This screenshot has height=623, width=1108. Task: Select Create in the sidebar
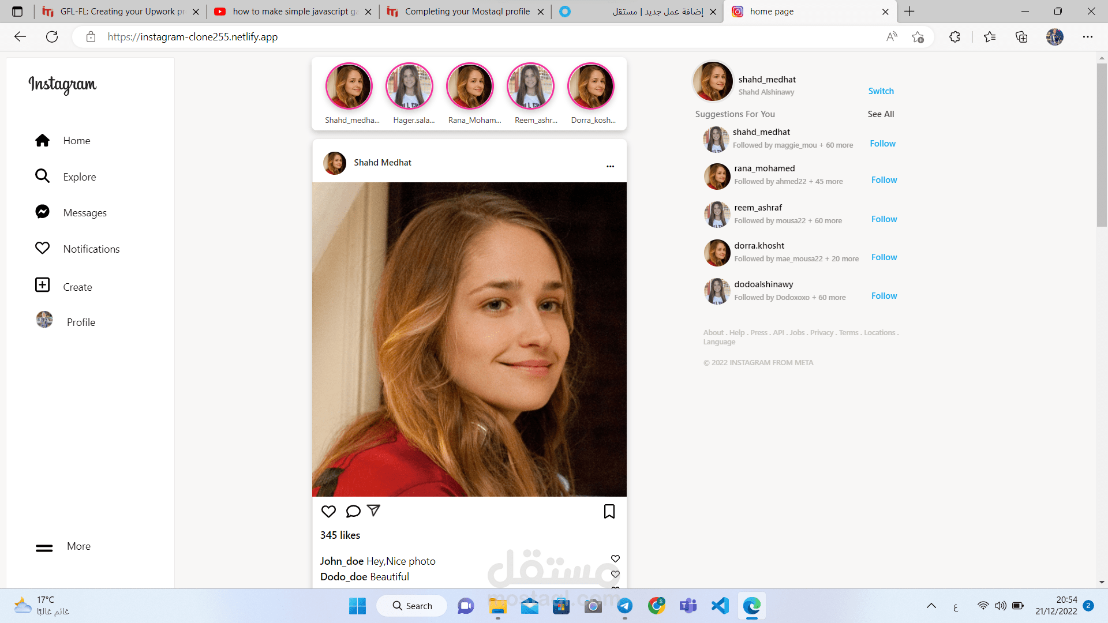(x=77, y=287)
